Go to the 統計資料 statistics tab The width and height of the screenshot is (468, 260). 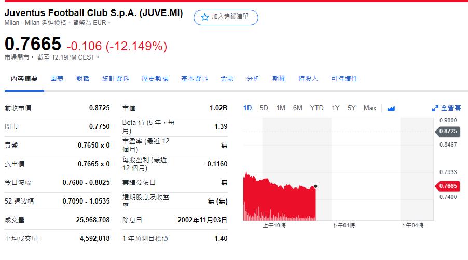pos(116,79)
